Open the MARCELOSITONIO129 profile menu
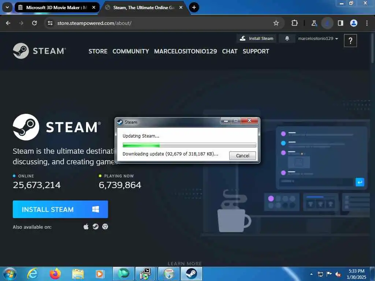 pos(185,51)
